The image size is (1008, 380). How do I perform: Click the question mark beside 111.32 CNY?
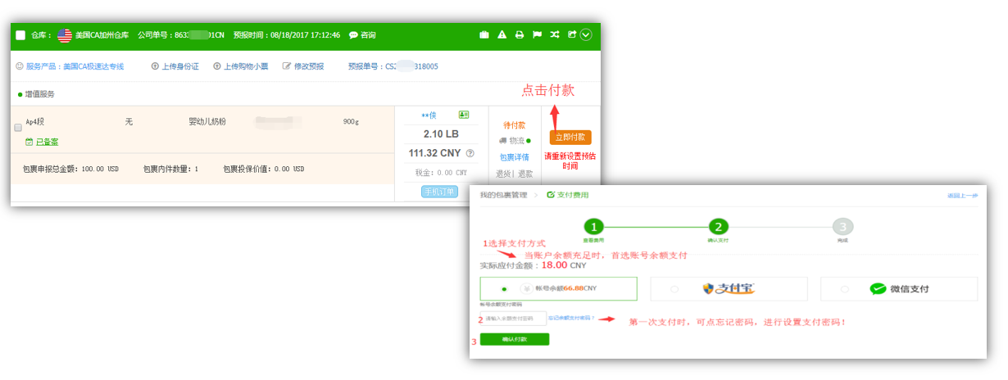point(470,153)
